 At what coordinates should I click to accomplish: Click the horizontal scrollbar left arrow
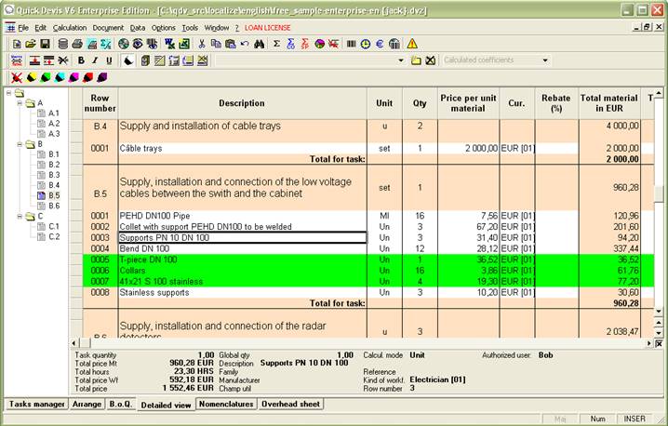coord(74,343)
